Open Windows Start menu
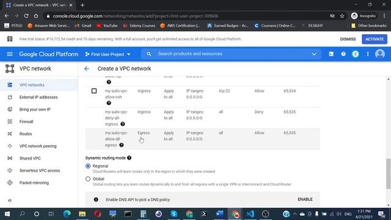The height and width of the screenshot is (220, 391). (7, 214)
